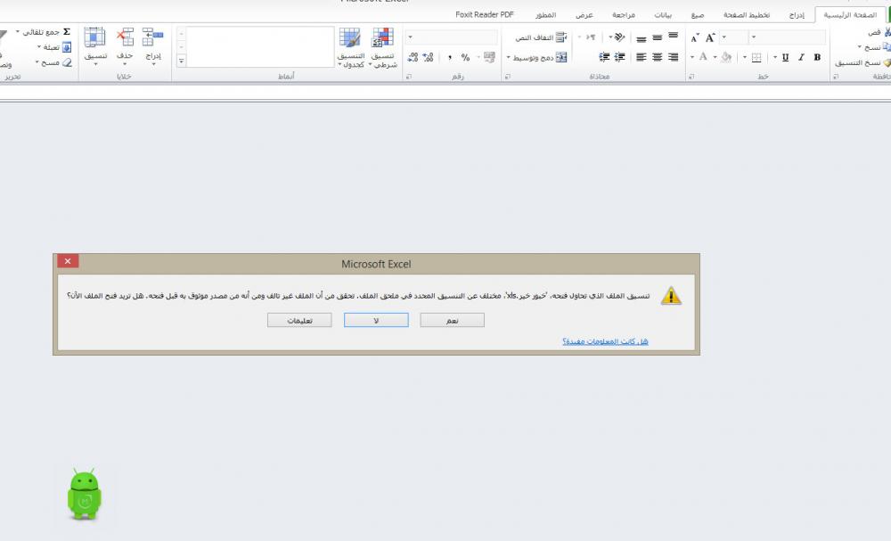Toggle Align Text Left

coord(641,57)
